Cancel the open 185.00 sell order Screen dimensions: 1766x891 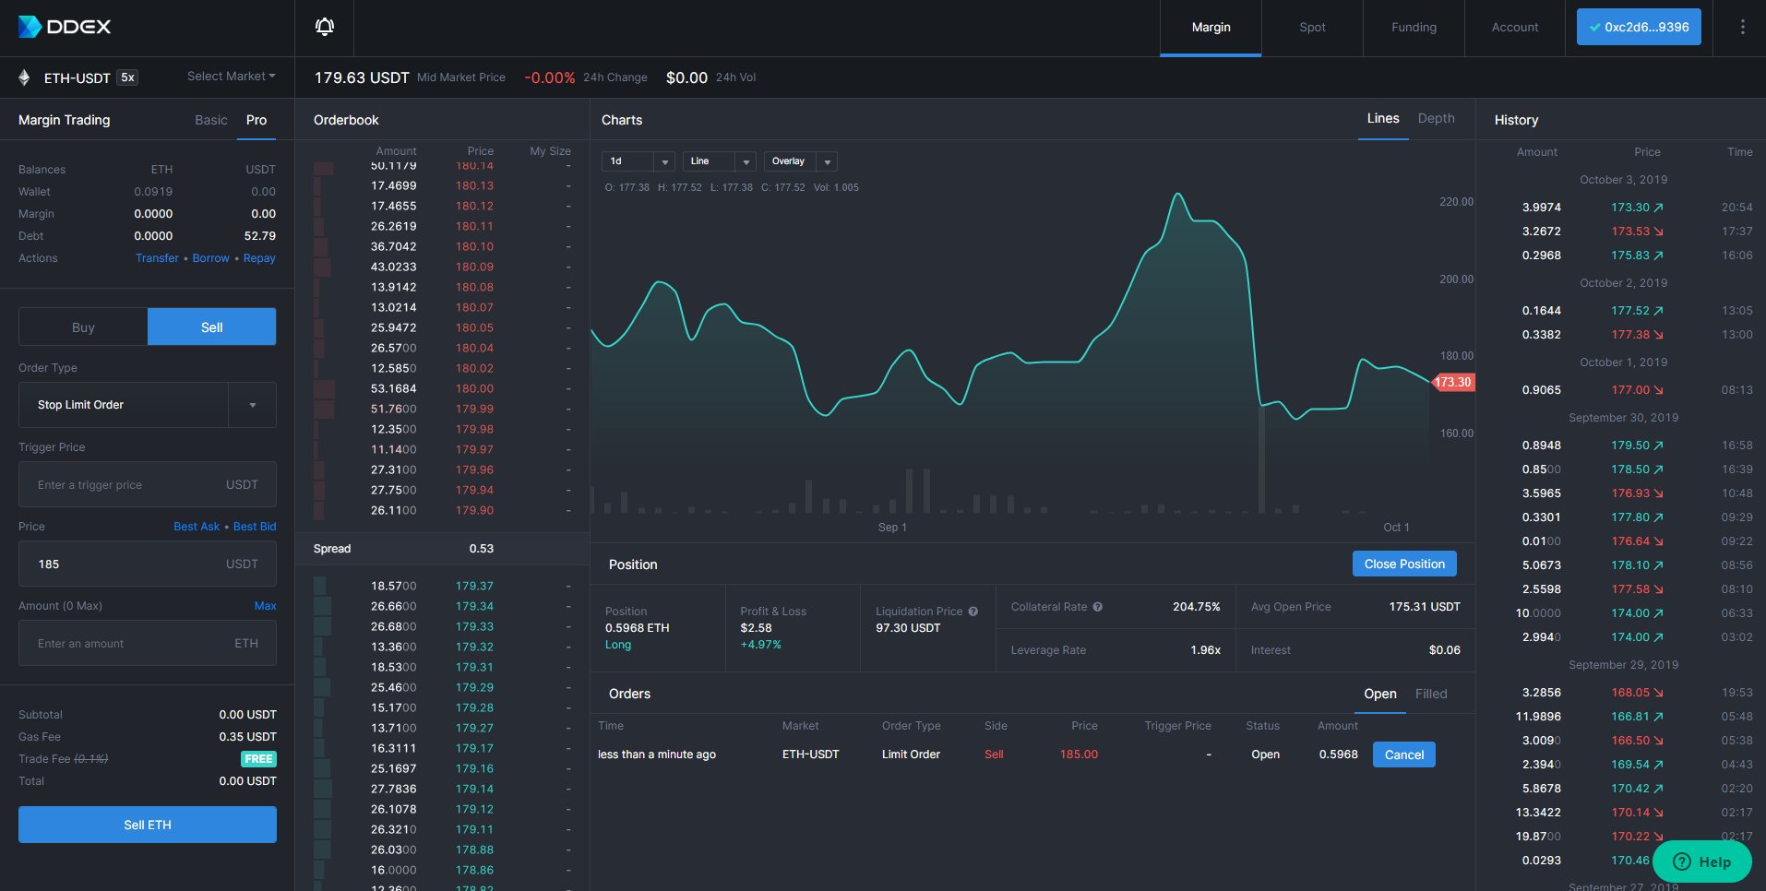[x=1403, y=754]
